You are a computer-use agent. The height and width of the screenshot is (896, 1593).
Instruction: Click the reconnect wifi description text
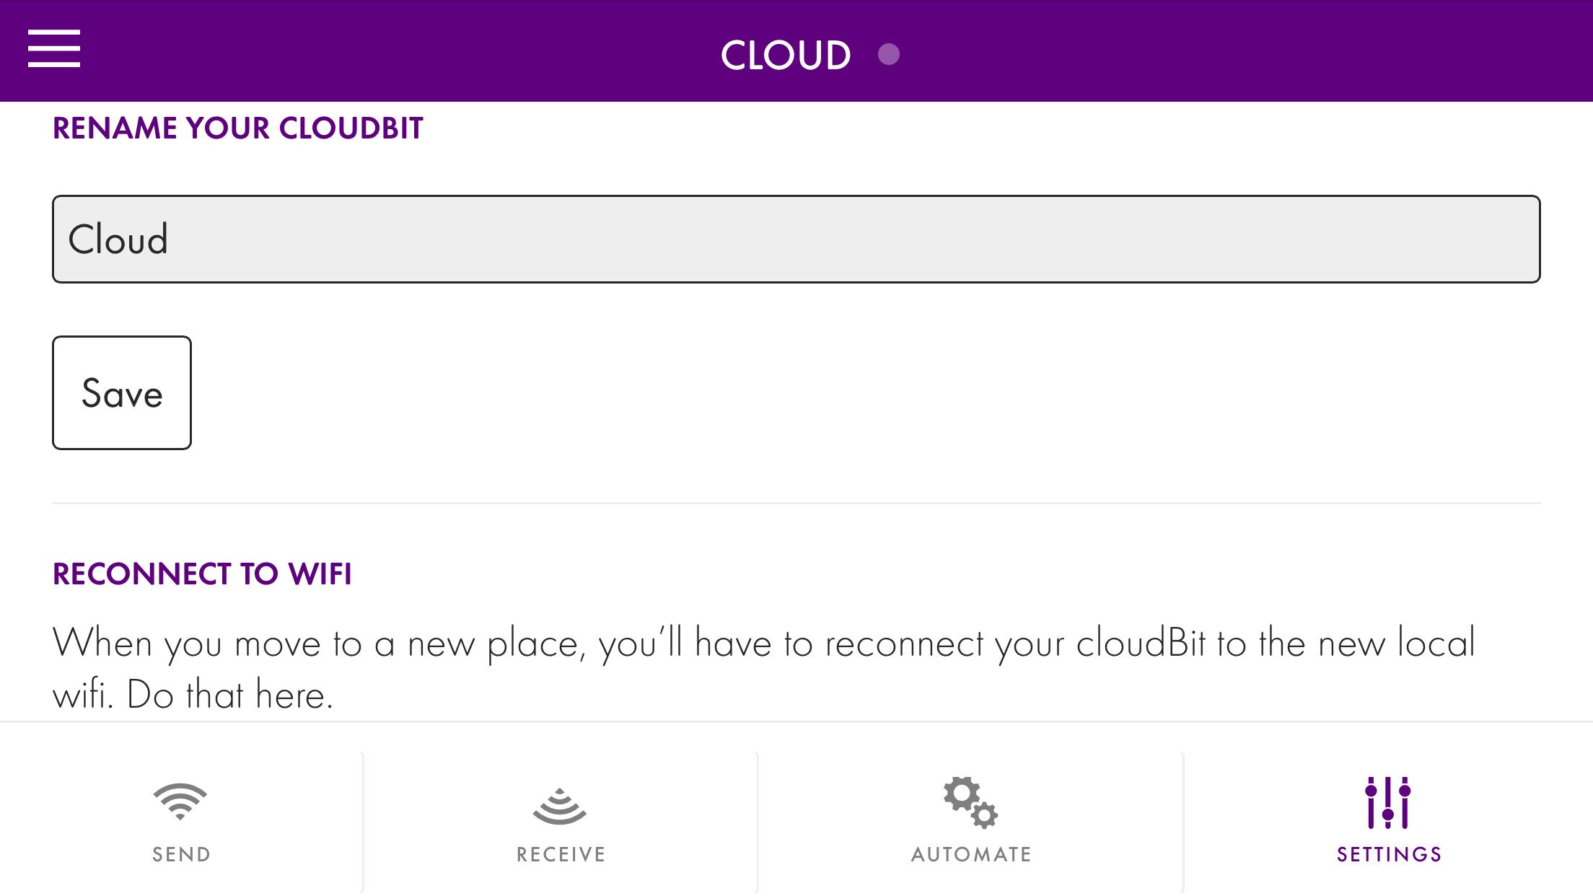tap(765, 668)
